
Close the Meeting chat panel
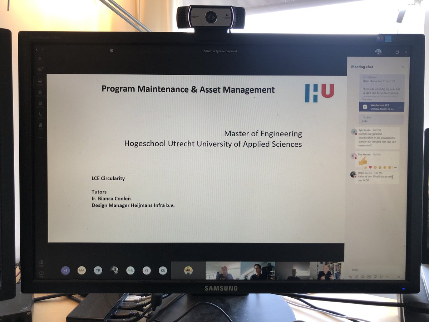[403, 67]
